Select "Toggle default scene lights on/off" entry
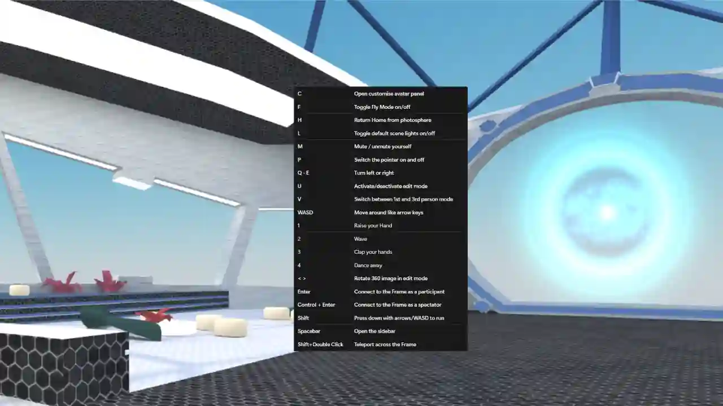This screenshot has width=723, height=406. click(394, 134)
